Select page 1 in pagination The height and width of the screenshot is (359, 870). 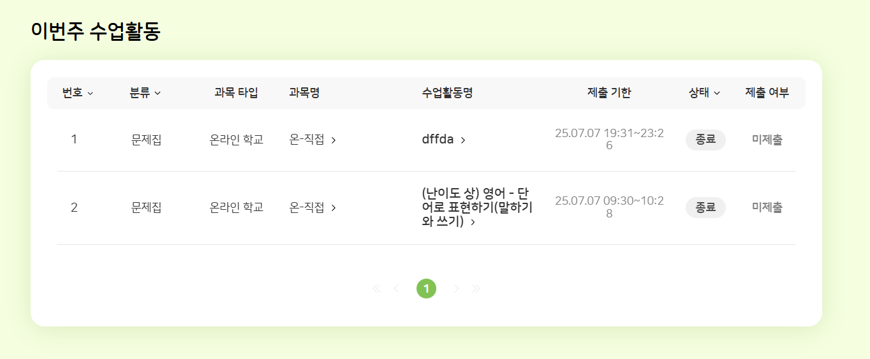(x=426, y=289)
